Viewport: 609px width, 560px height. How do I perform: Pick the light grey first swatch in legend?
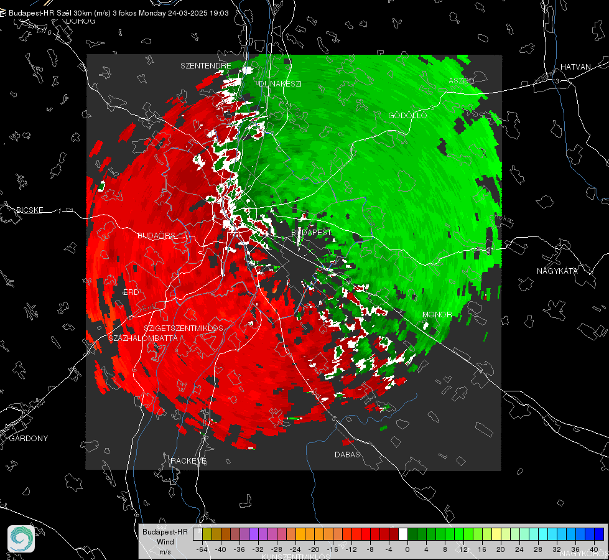pyautogui.click(x=198, y=534)
